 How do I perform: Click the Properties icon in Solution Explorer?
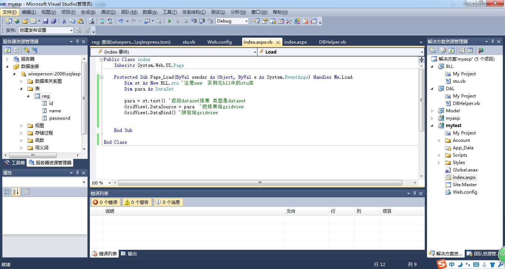point(432,50)
